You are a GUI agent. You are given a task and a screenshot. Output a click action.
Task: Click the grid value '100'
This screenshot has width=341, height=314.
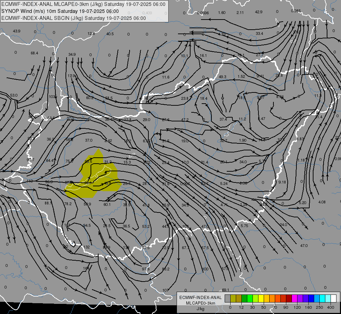coord(205,269)
